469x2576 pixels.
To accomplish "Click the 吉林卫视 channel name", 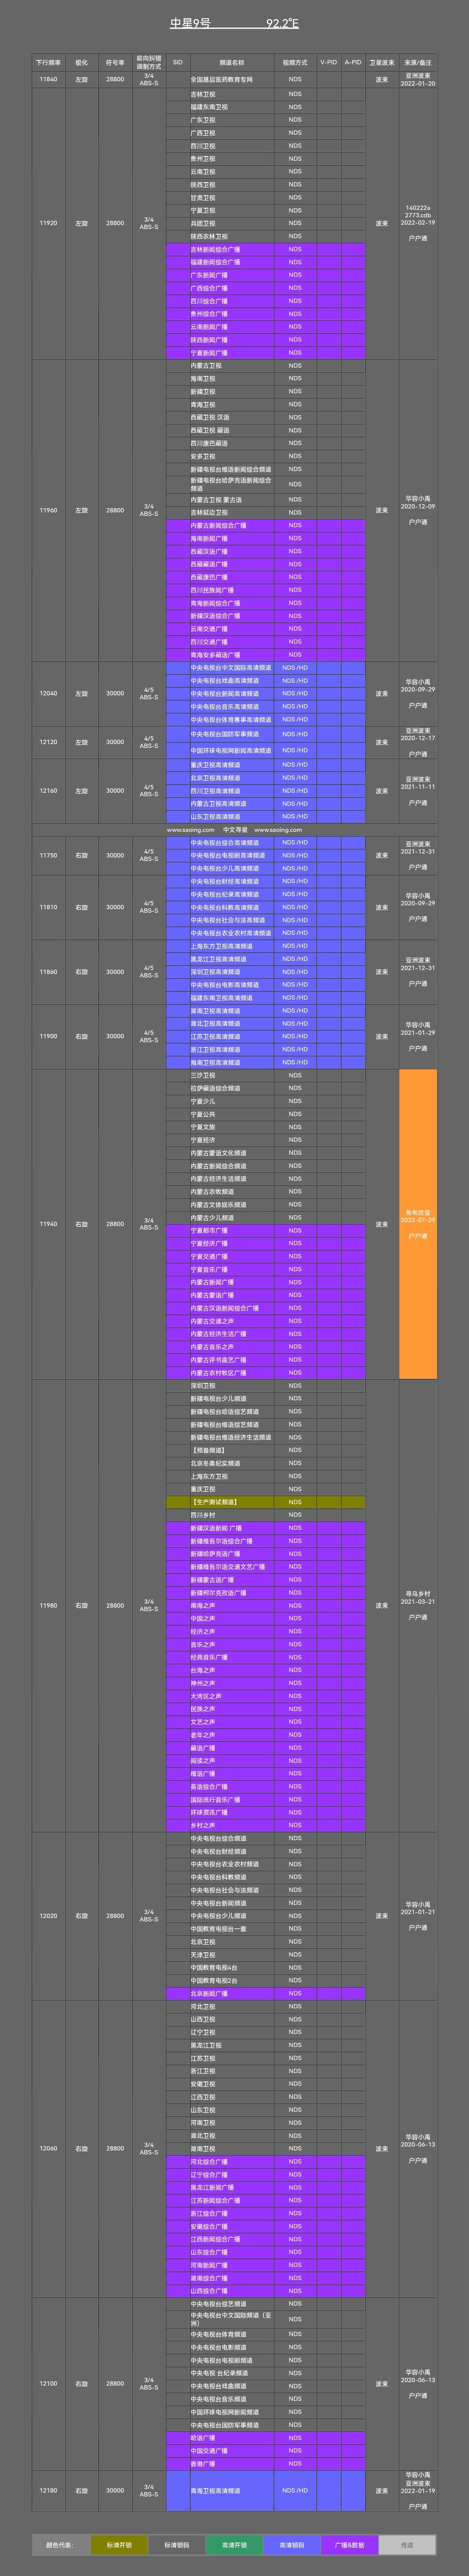I will (x=203, y=94).
